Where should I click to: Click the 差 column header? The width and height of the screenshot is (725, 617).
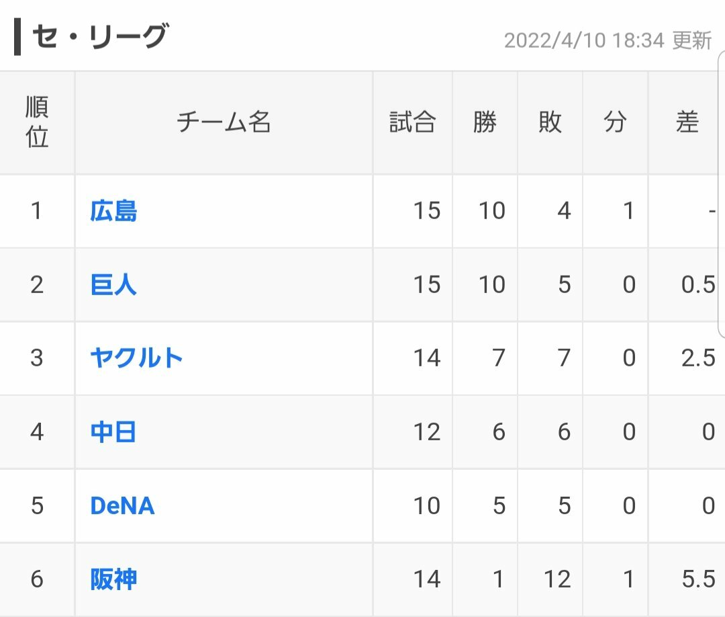point(687,122)
